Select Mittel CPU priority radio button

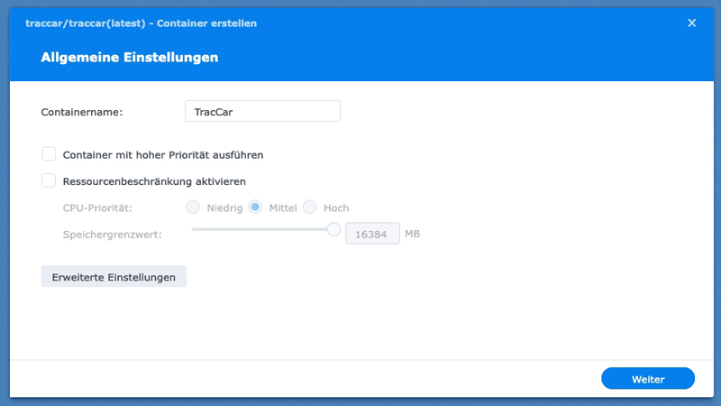pyautogui.click(x=255, y=208)
